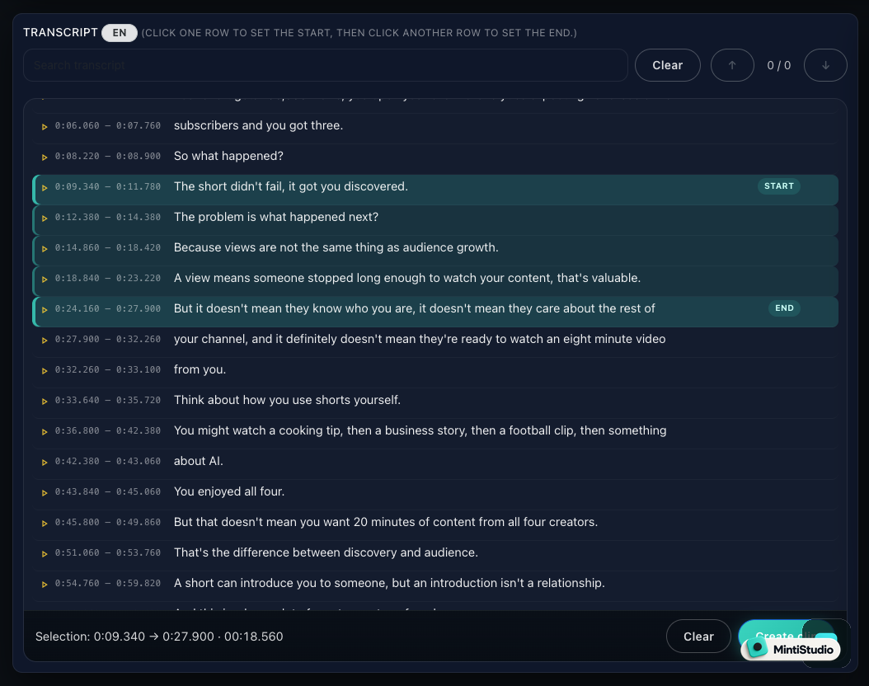
Task: Select row "But it doesn't mean they know who you are"
Action: tap(435, 312)
